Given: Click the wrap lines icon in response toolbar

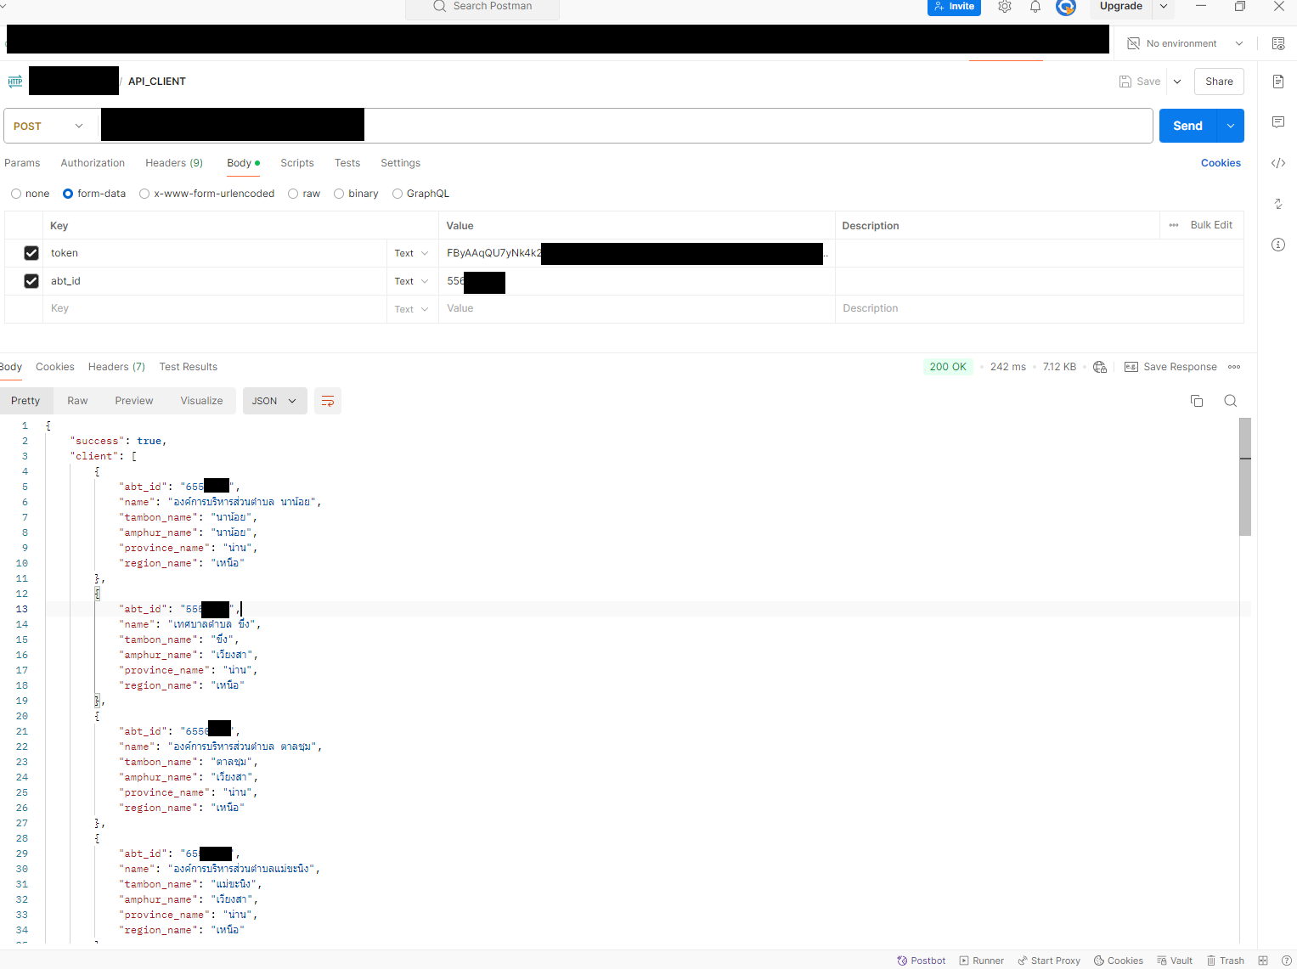Looking at the screenshot, I should point(328,401).
